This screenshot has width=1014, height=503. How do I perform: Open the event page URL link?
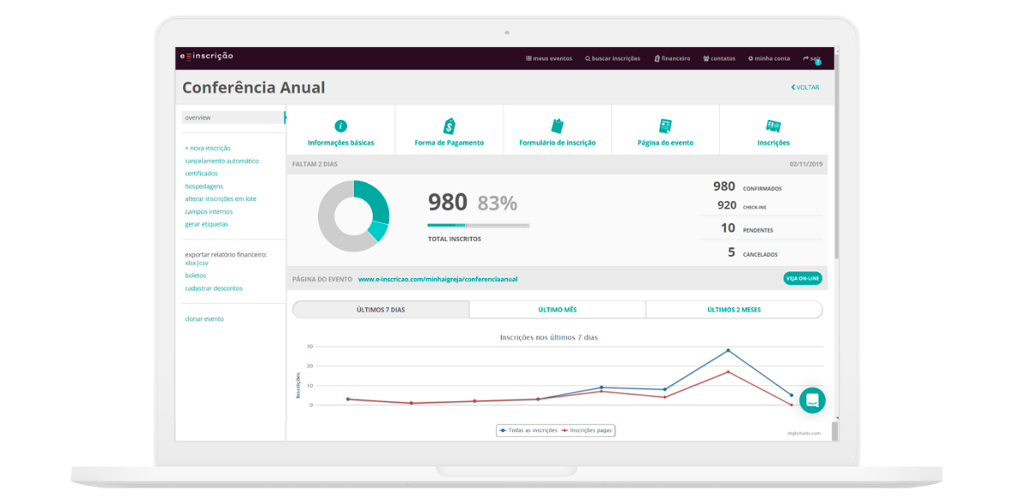[x=437, y=280]
